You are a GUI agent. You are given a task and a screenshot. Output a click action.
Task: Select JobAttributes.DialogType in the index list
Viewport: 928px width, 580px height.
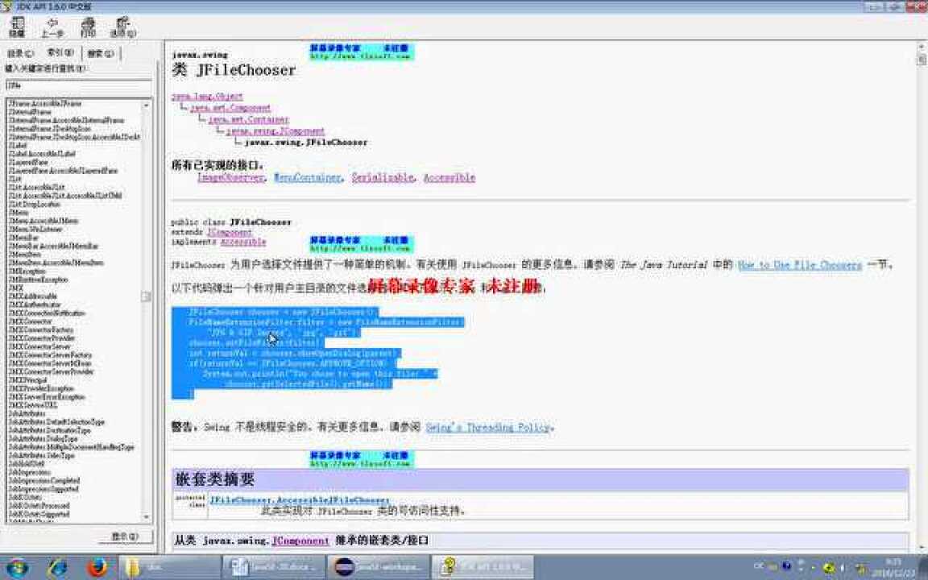click(43, 438)
